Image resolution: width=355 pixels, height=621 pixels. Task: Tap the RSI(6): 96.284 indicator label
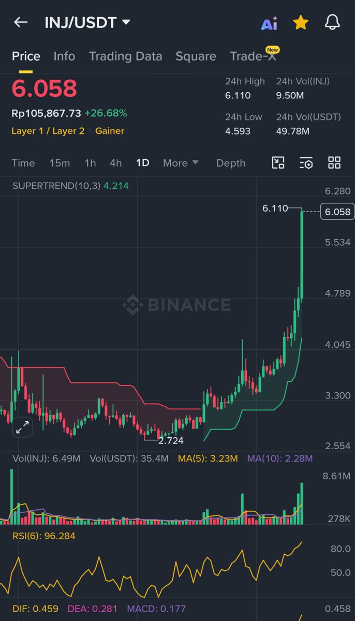click(x=44, y=536)
